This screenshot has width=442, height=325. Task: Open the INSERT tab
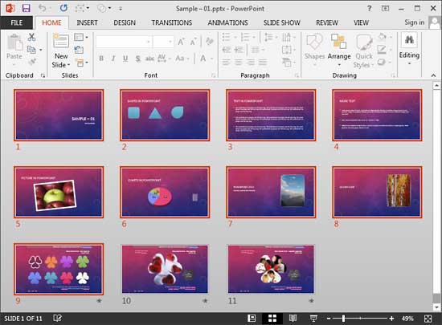point(87,22)
